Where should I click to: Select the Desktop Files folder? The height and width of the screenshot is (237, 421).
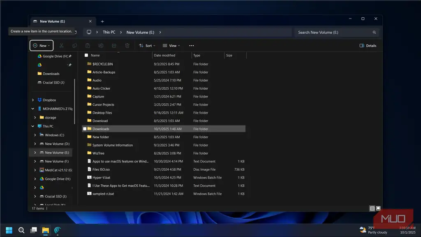click(164, 113)
